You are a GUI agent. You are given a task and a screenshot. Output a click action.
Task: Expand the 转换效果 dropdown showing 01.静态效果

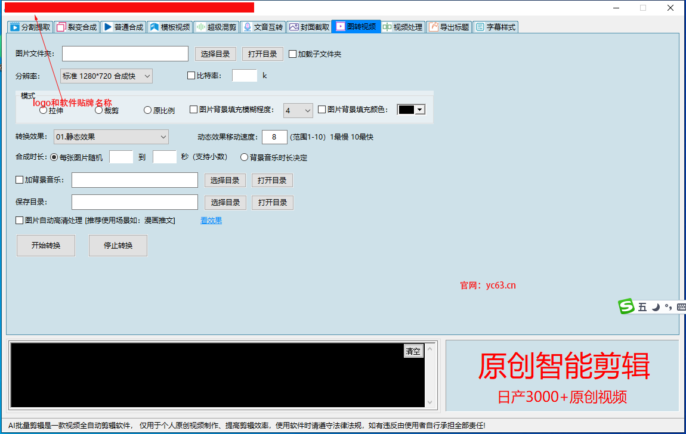point(111,137)
